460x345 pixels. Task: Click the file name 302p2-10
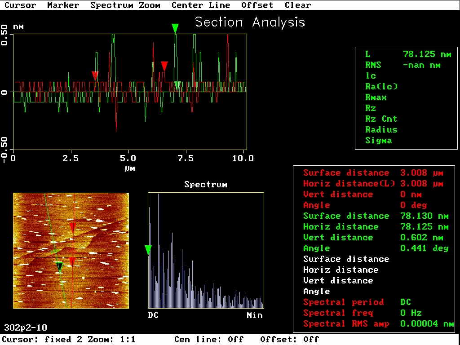[26, 327]
